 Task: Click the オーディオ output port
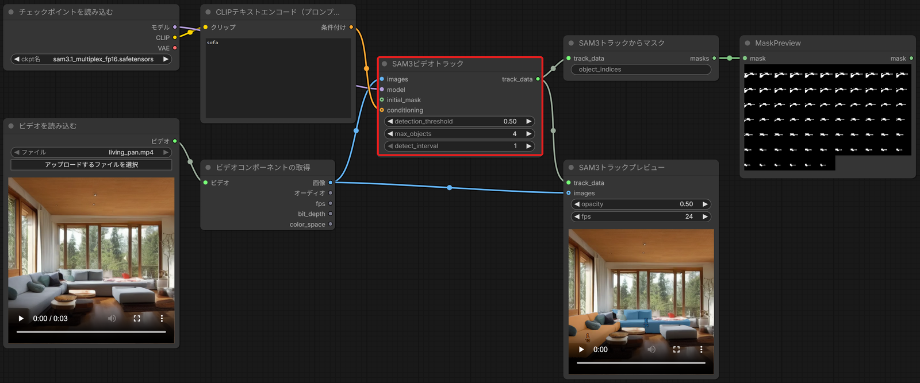(x=330, y=193)
